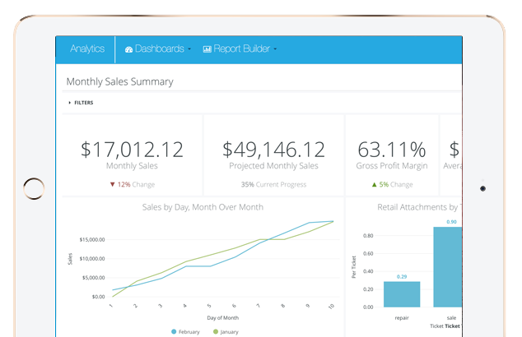Viewport: 522px width, 337px height.
Task: Click the Per Ticket axis title
Action: 353,267
